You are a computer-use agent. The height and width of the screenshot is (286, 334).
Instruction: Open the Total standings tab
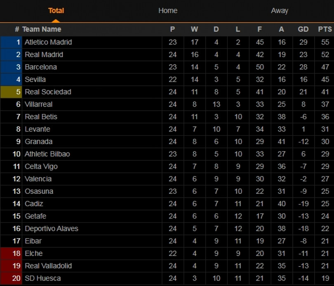[56, 11]
